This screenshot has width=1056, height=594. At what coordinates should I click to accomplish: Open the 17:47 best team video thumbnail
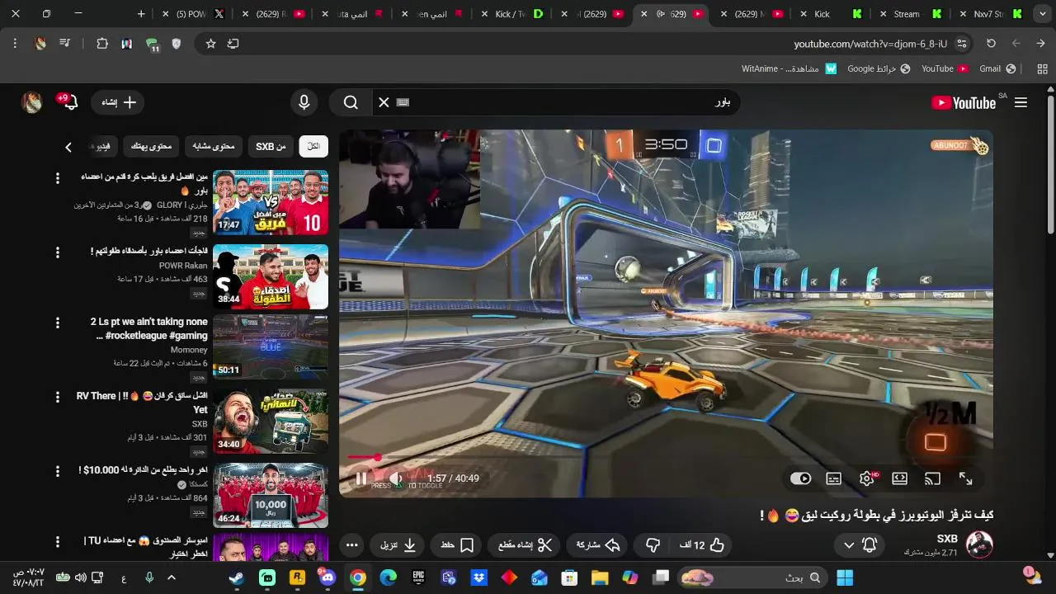tap(271, 202)
